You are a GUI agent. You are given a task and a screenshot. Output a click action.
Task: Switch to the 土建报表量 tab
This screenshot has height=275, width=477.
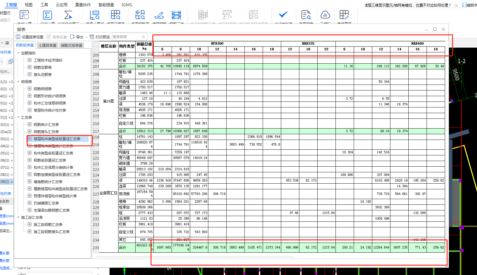point(47,45)
